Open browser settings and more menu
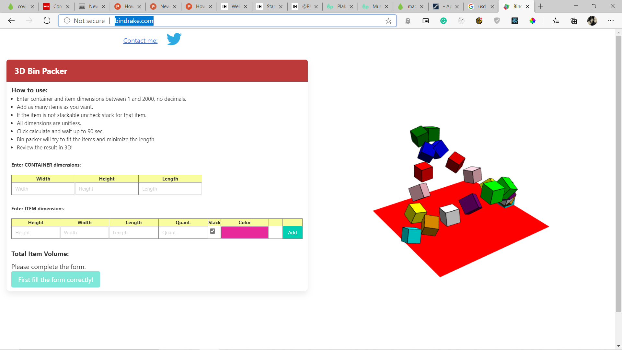Image resolution: width=622 pixels, height=350 pixels. (x=610, y=21)
